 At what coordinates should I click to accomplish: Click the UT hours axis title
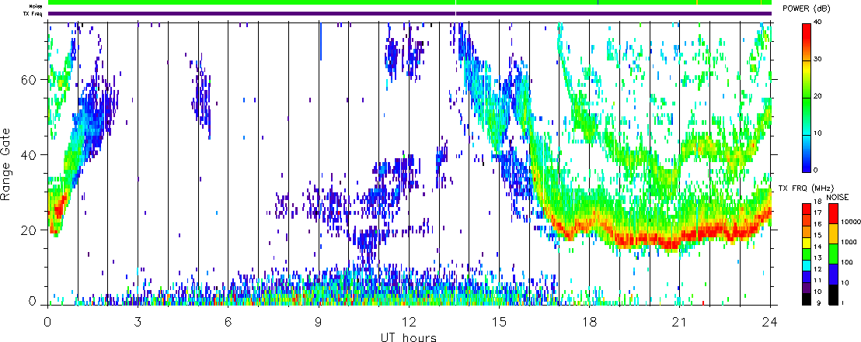pyautogui.click(x=409, y=337)
